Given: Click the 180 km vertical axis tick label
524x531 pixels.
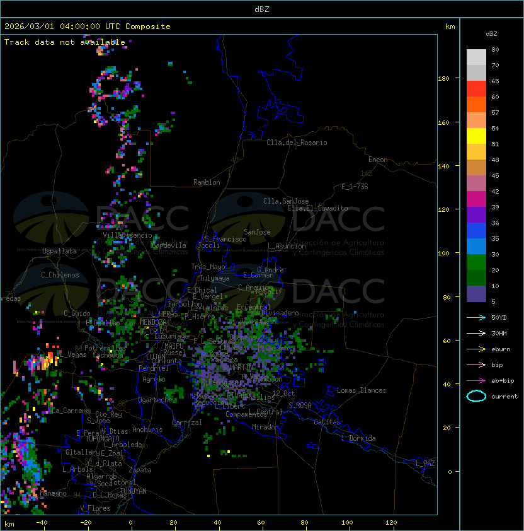Looking at the screenshot, I should [443, 79].
